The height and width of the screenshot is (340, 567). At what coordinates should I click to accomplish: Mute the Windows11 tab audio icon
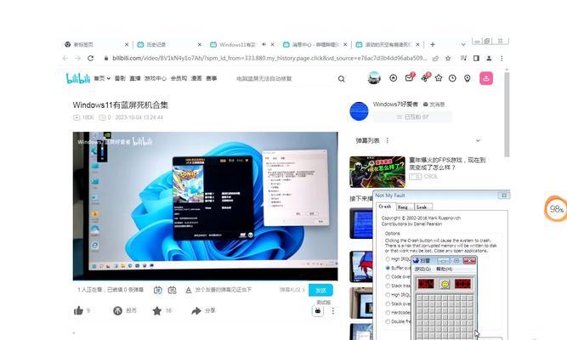pos(264,44)
